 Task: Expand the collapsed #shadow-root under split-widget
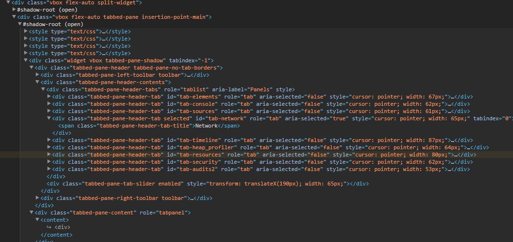coord(14,10)
